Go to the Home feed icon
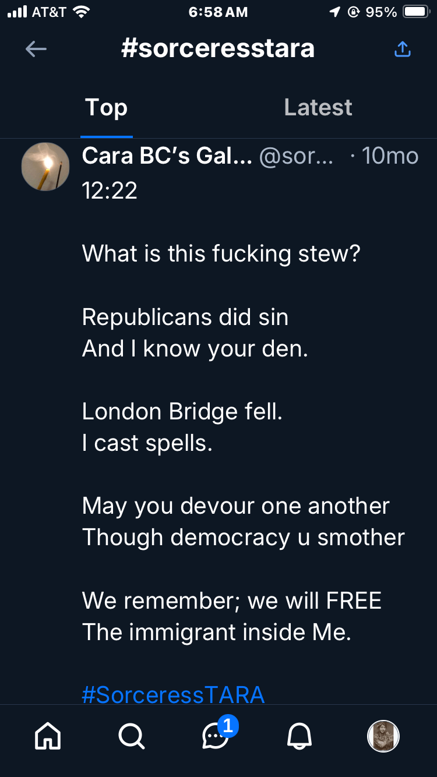Viewport: 437px width, 777px height. (48, 737)
